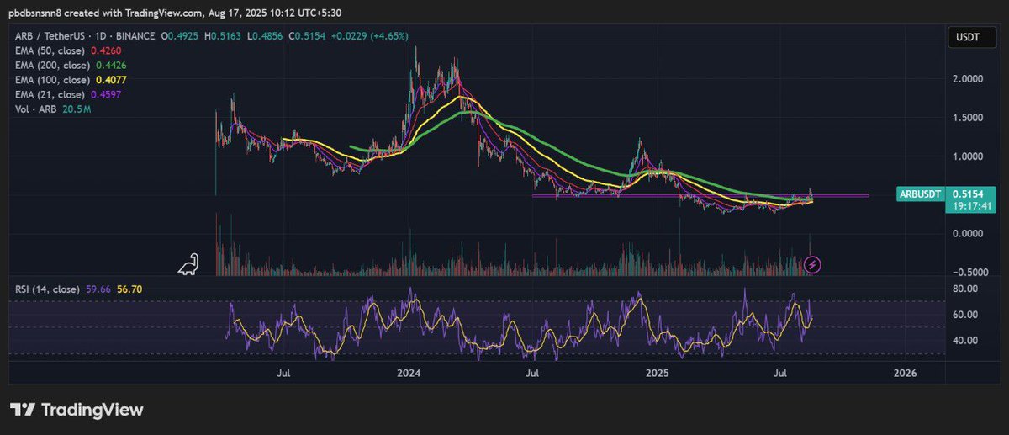Image resolution: width=1009 pixels, height=435 pixels.
Task: Click the closing price C0.5154 readout
Action: click(x=309, y=38)
